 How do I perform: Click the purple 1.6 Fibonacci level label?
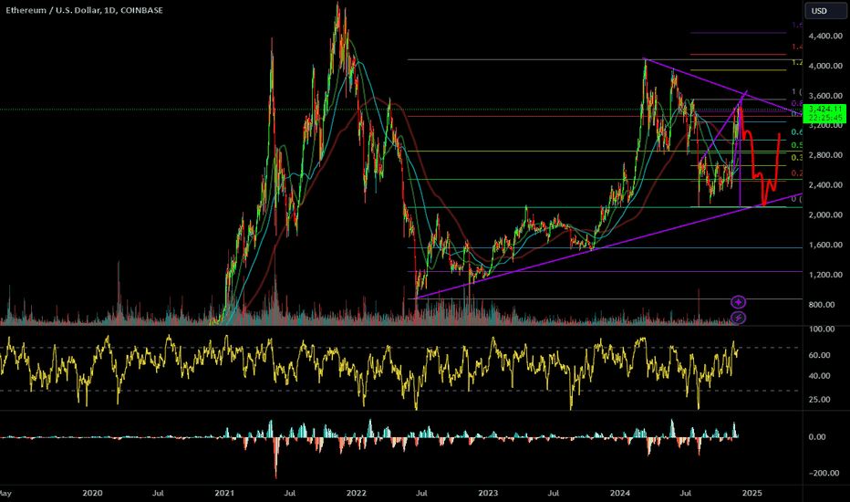pyautogui.click(x=797, y=25)
